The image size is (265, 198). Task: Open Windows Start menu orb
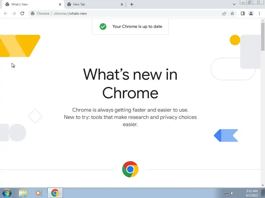(x=7, y=193)
